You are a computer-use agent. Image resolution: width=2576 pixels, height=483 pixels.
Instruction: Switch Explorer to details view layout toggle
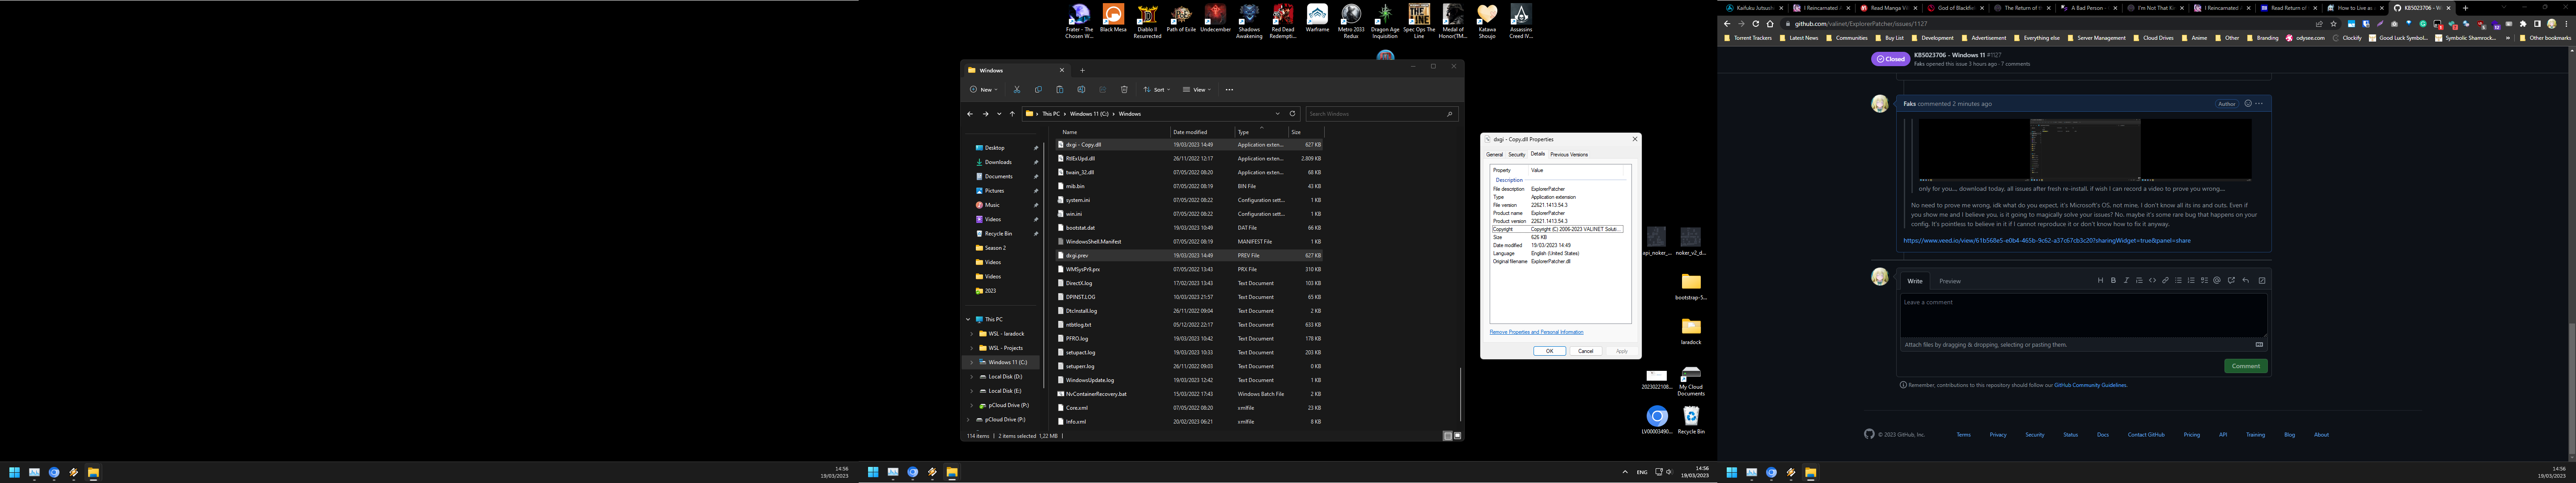tap(1447, 436)
